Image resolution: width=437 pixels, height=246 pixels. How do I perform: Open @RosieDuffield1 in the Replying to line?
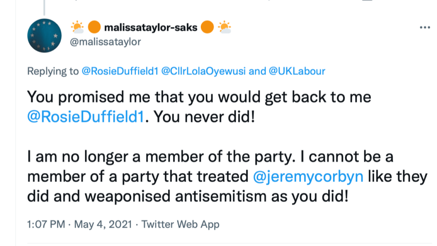point(119,71)
